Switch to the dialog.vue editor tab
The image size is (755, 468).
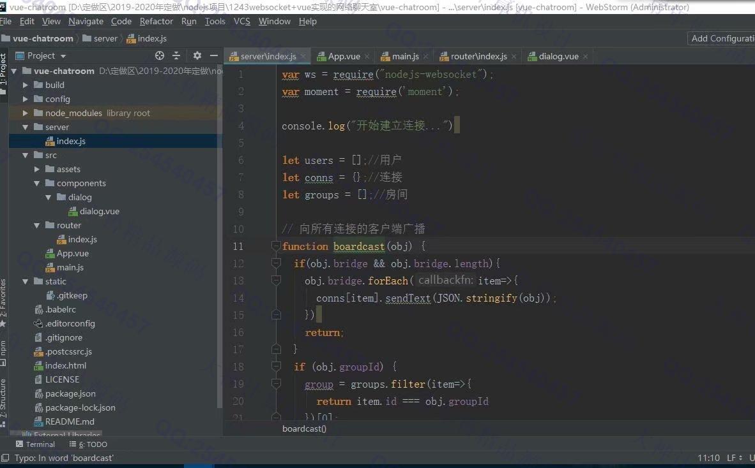coord(558,56)
